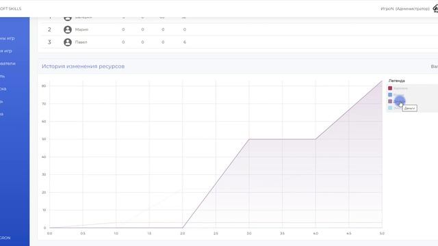Select player name Павел in table
This screenshot has height=246, width=438.
pos(81,42)
